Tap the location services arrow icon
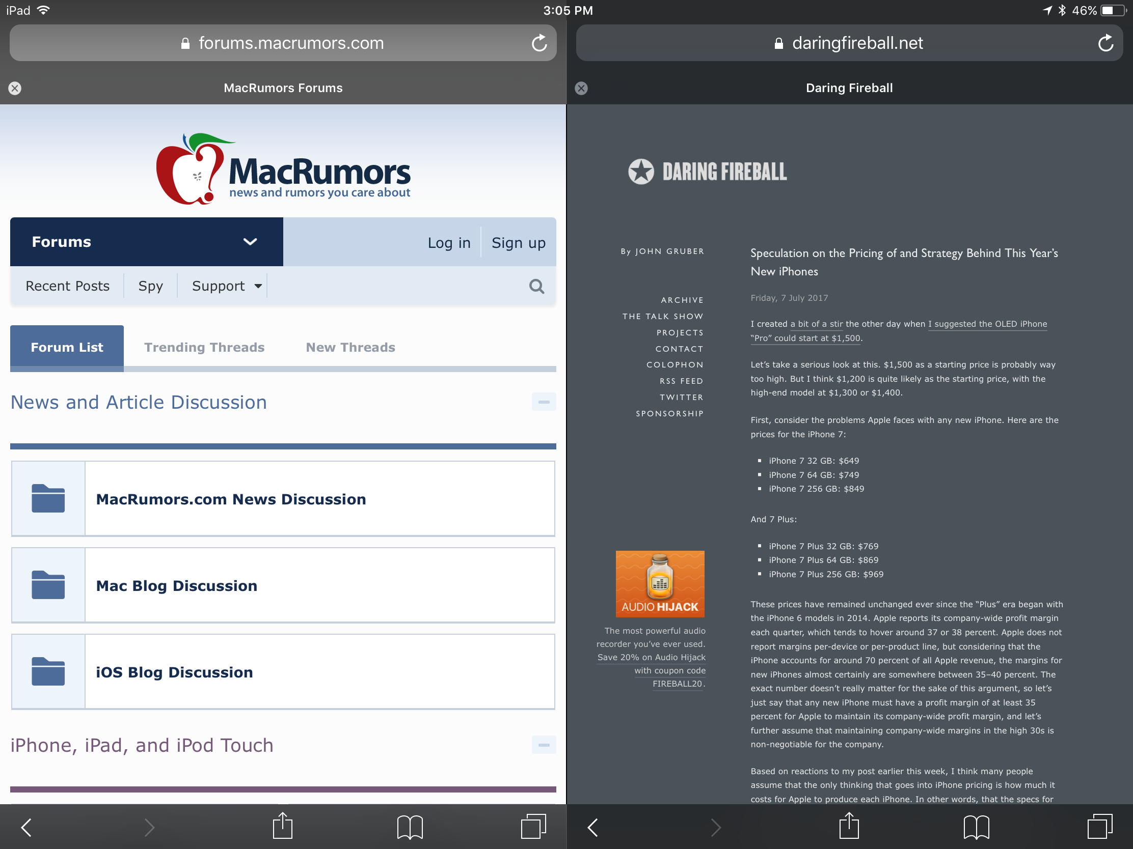The image size is (1133, 849). [1047, 10]
